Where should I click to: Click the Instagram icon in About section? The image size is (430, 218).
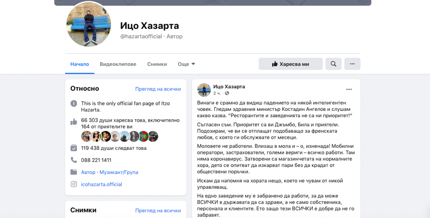tap(73, 184)
